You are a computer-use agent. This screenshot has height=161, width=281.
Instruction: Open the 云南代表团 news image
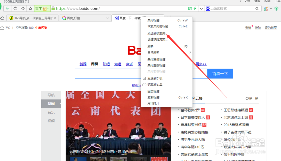pyautogui.click(x=118, y=123)
